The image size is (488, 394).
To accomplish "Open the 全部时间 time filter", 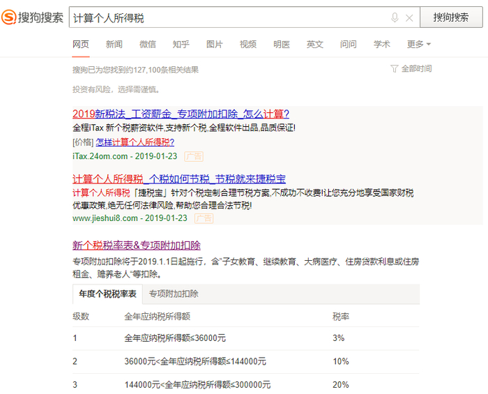I will (416, 68).
